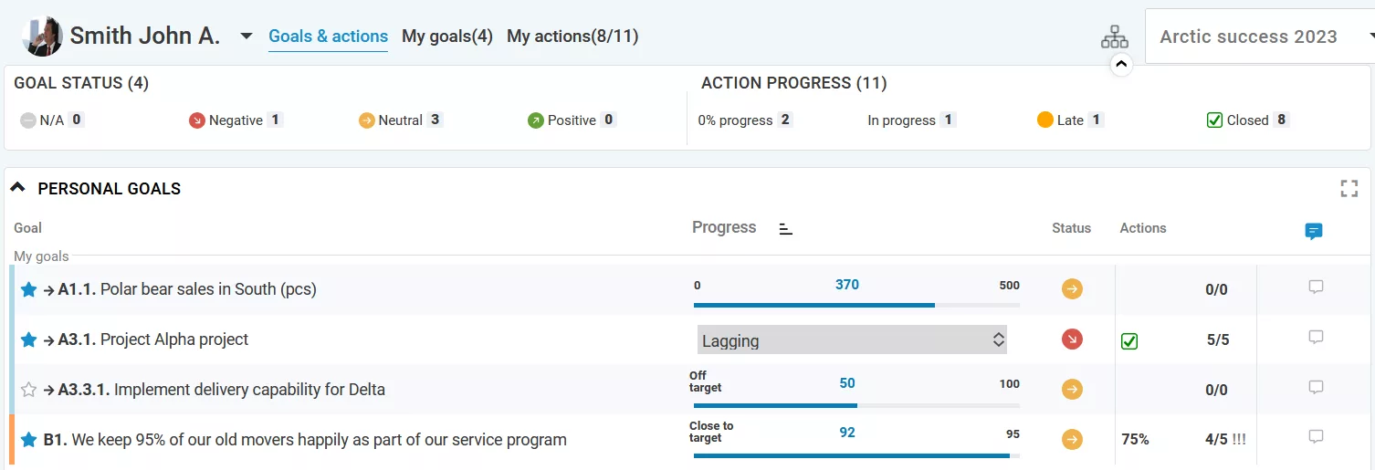Click the fullscreen expand icon in Personal Goals

pyautogui.click(x=1349, y=189)
